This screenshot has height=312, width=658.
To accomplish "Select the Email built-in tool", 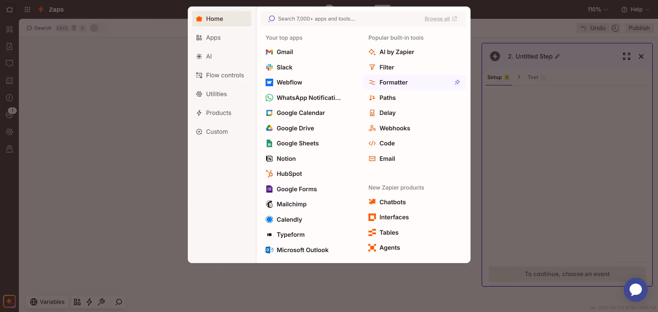I will [x=381, y=159].
